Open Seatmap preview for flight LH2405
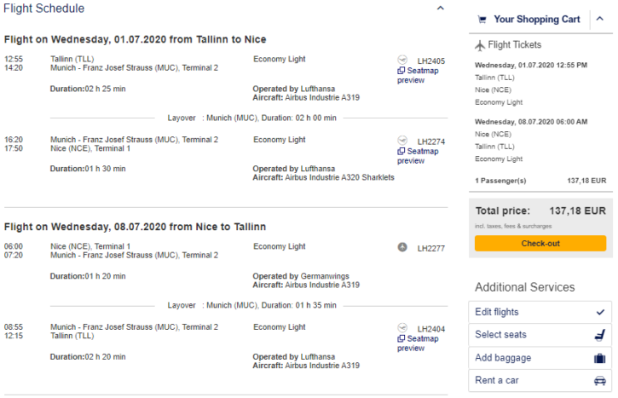Screen dimensions: 618x398 418,75
